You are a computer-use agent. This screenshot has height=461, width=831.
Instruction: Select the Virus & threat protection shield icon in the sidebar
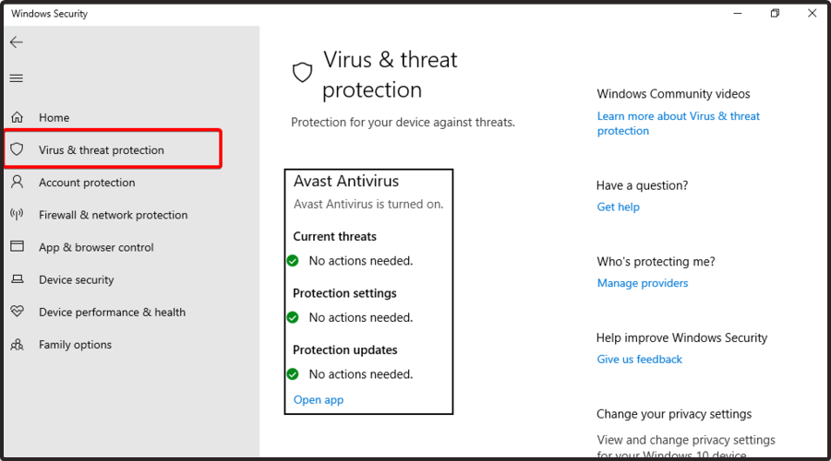[x=17, y=149]
